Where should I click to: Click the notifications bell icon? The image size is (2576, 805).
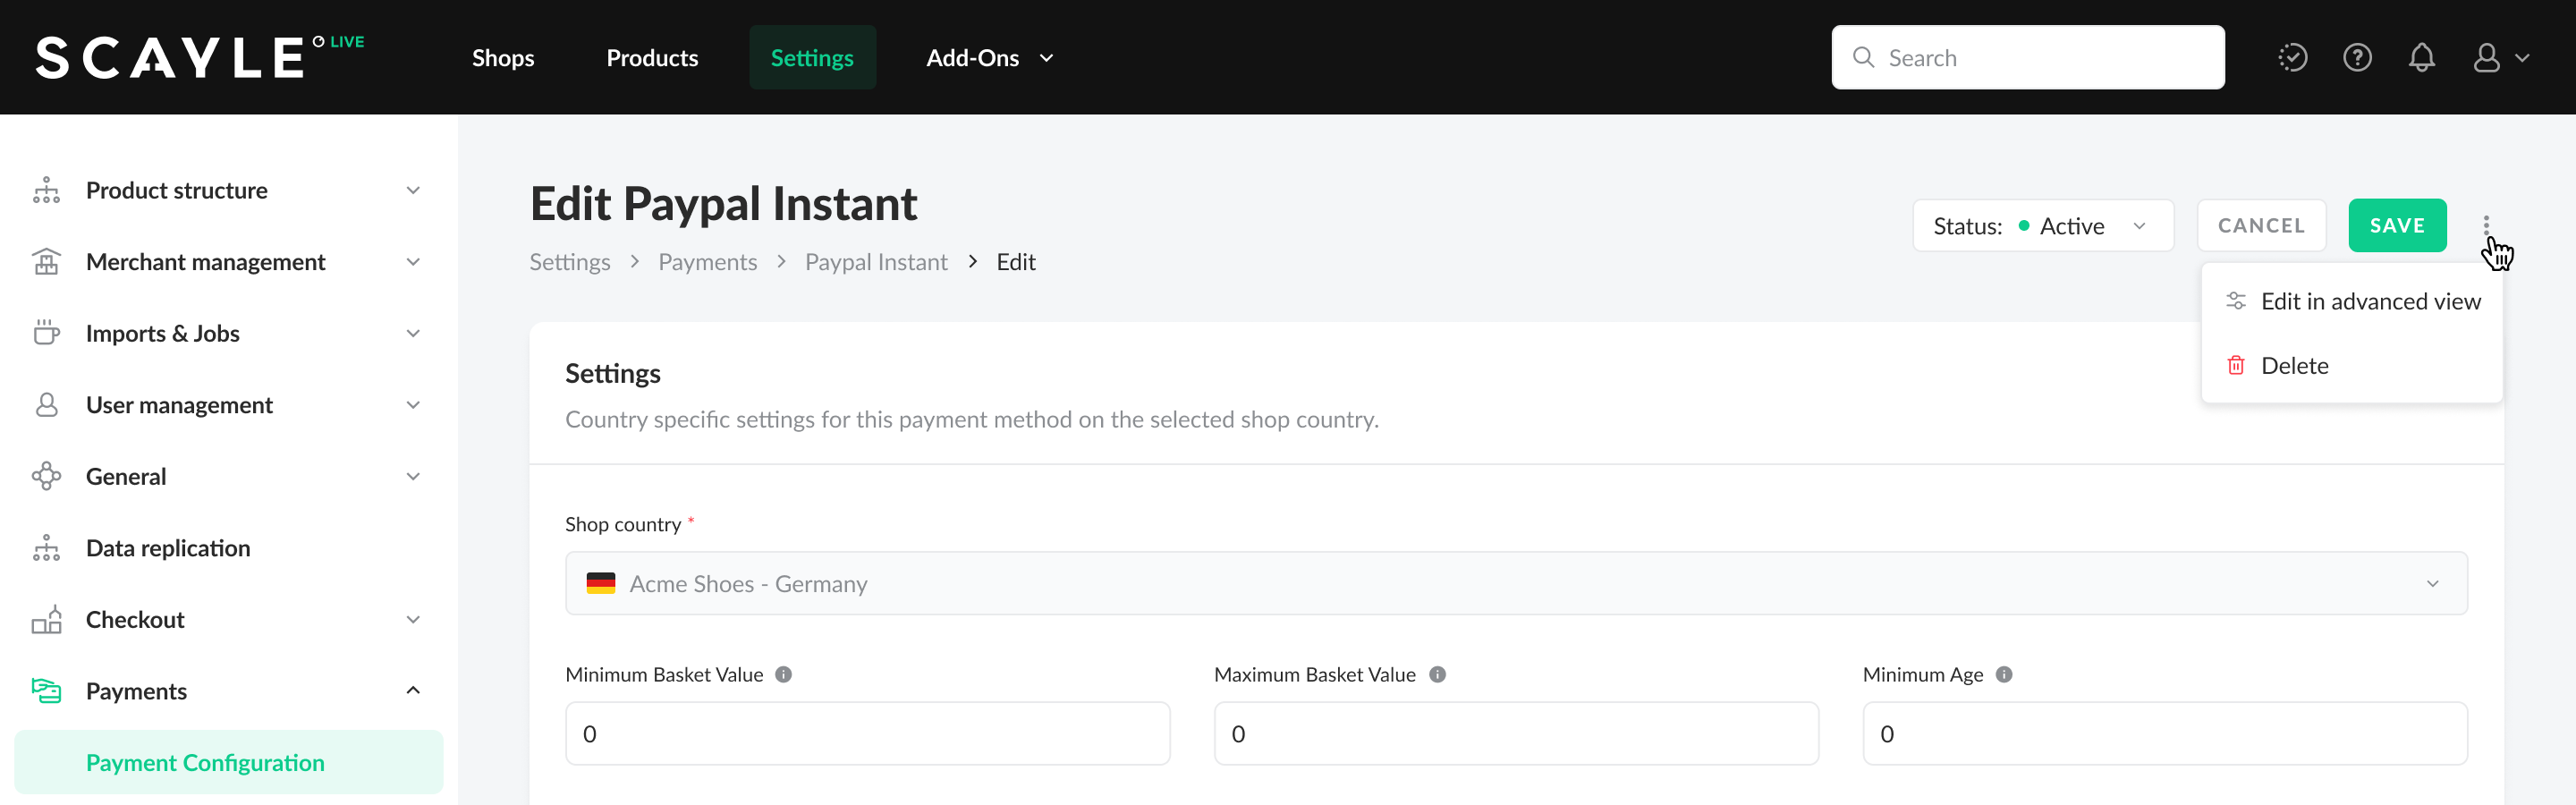coord(2421,58)
